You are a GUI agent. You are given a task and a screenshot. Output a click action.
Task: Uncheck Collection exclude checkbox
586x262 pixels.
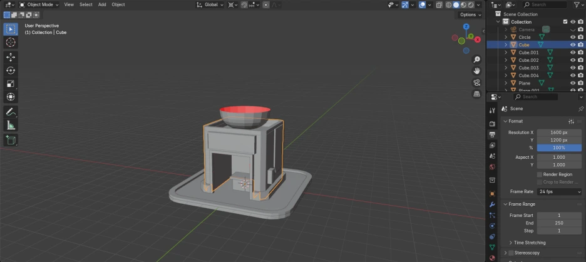tap(565, 22)
